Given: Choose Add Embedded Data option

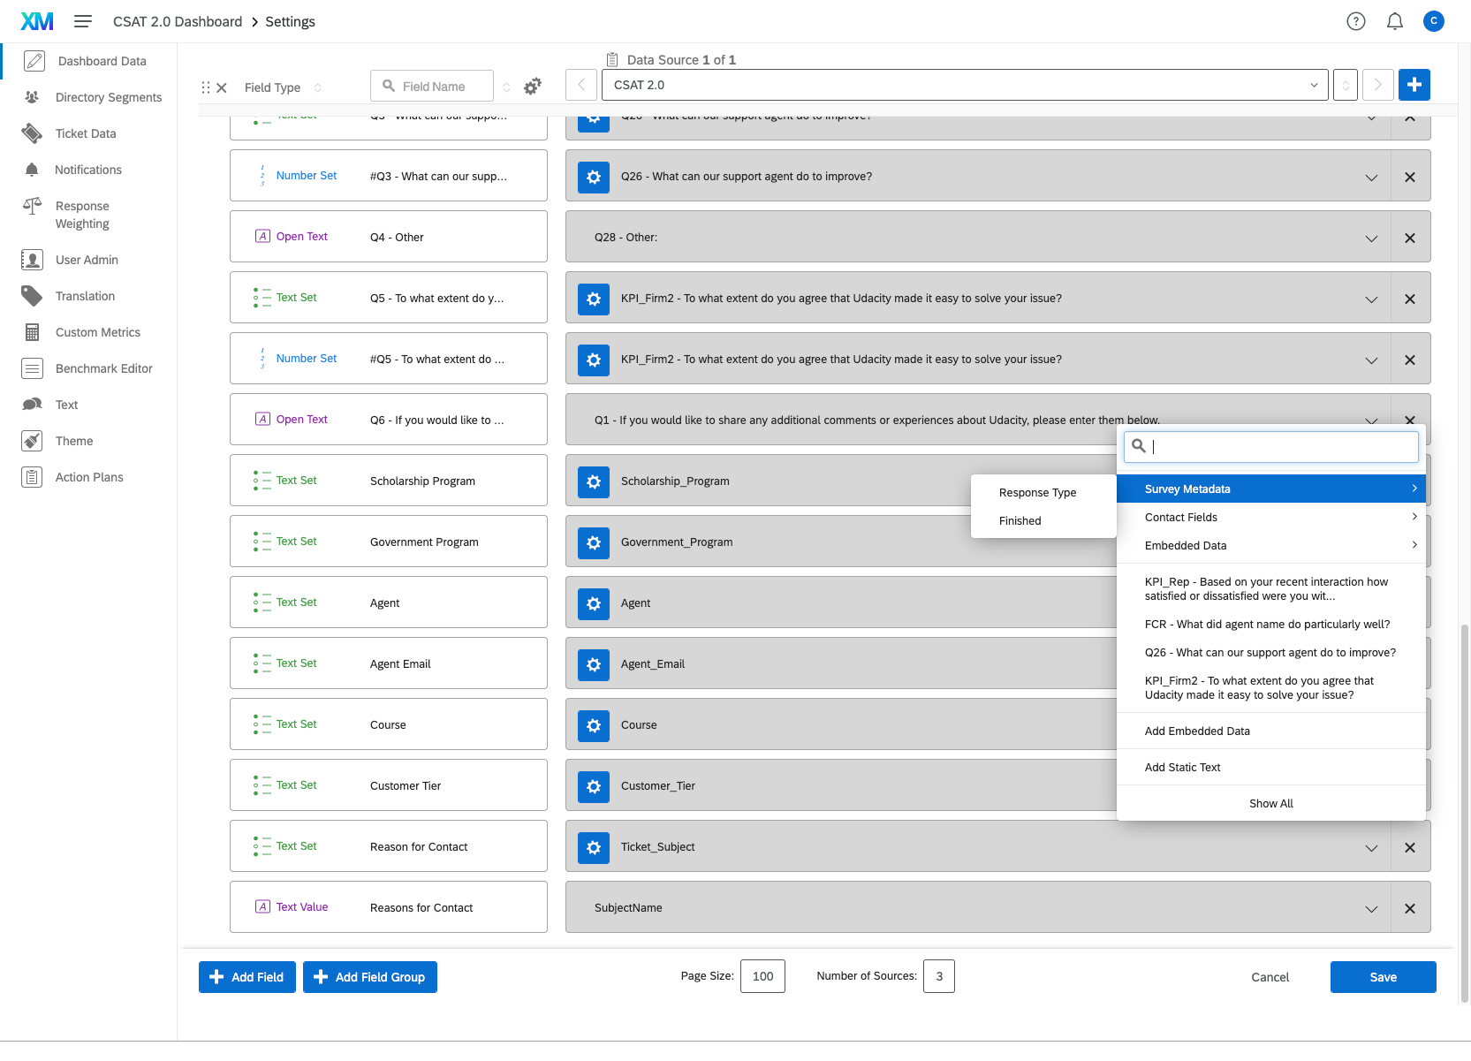Looking at the screenshot, I should pos(1271,731).
